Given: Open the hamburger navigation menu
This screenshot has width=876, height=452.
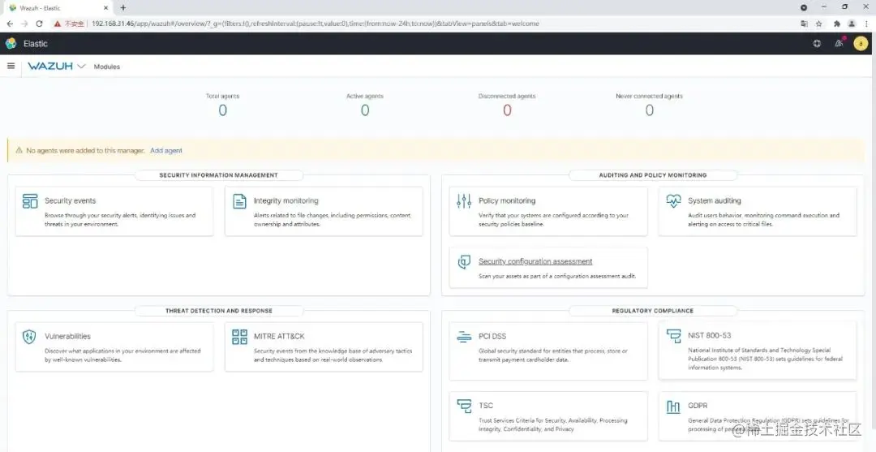Looking at the screenshot, I should click(11, 66).
